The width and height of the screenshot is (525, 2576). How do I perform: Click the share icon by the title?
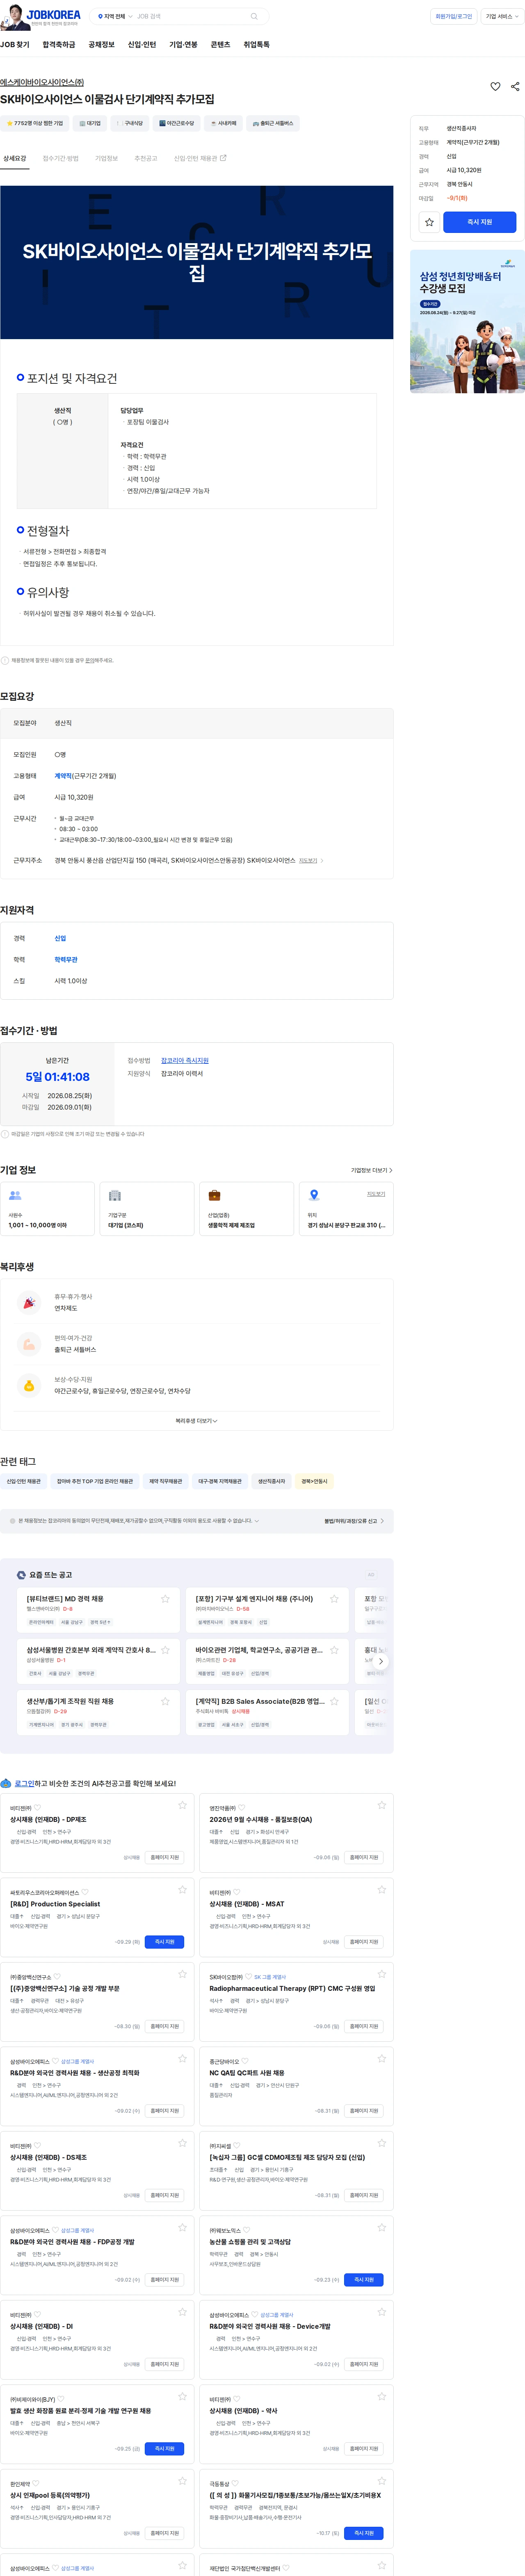(x=515, y=87)
